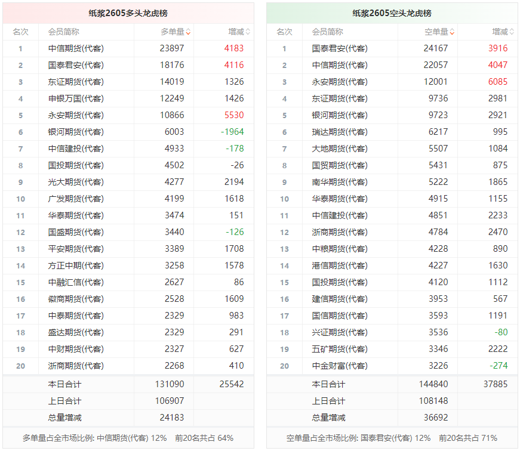
Task: Select 银河期货(代客) in the long ranking
Action: pyautogui.click(x=76, y=132)
